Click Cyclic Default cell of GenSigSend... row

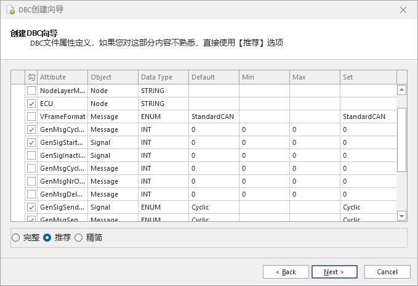pos(214,207)
